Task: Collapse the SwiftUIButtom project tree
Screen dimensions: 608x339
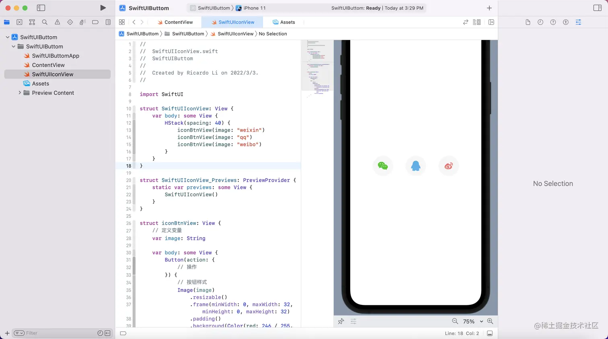Action: (7, 37)
